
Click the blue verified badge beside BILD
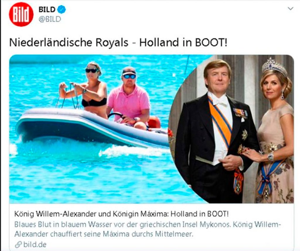point(62,10)
